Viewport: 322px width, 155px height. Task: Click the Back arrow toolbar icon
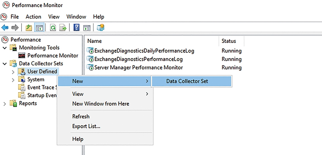pyautogui.click(x=5, y=27)
